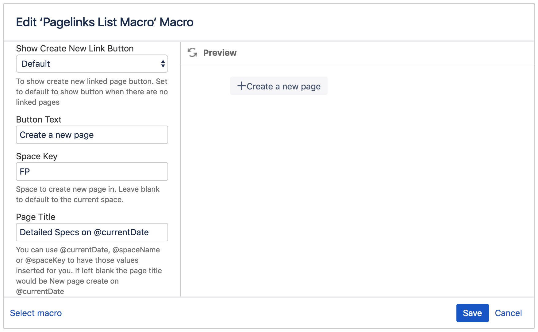This screenshot has height=332, width=538.
Task: Click the Preview panel header
Action: [219, 52]
